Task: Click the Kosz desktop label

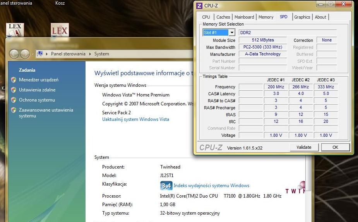Action: (x=60, y=3)
